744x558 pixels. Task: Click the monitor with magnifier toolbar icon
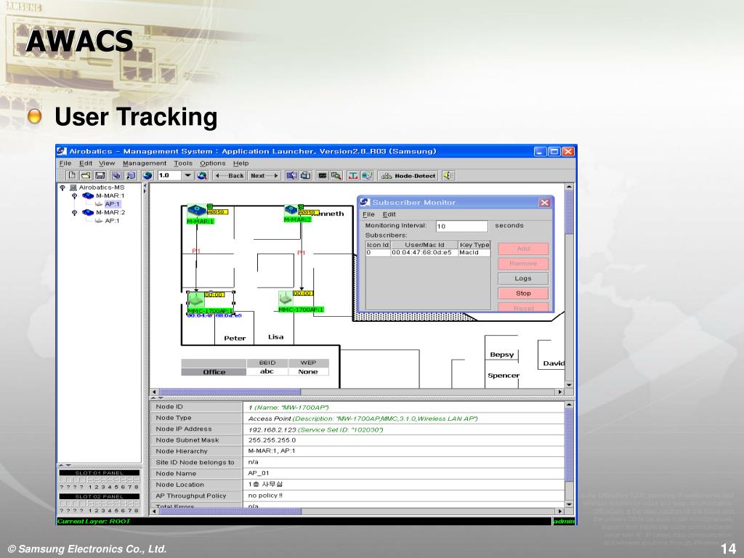click(336, 176)
